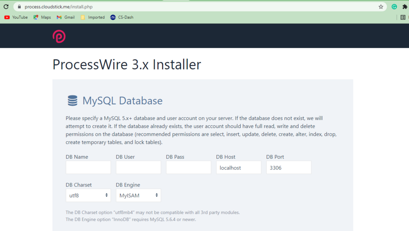This screenshot has width=409, height=231.
Task: Click into the DB User field
Action: tap(138, 167)
